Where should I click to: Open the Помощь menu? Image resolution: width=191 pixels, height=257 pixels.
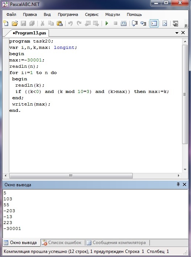[134, 14]
